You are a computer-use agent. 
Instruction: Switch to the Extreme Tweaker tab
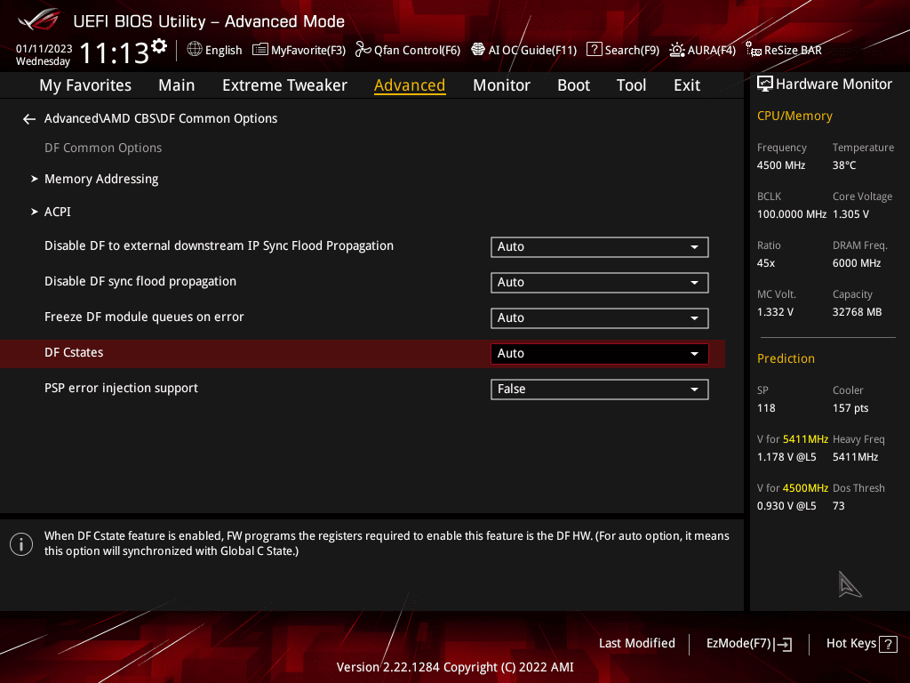[x=284, y=85]
